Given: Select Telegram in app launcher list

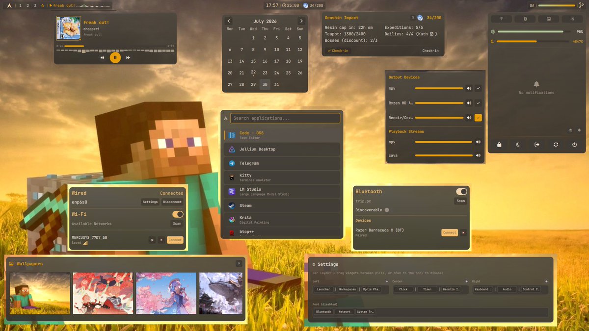Looking at the screenshot, I should click(282, 163).
